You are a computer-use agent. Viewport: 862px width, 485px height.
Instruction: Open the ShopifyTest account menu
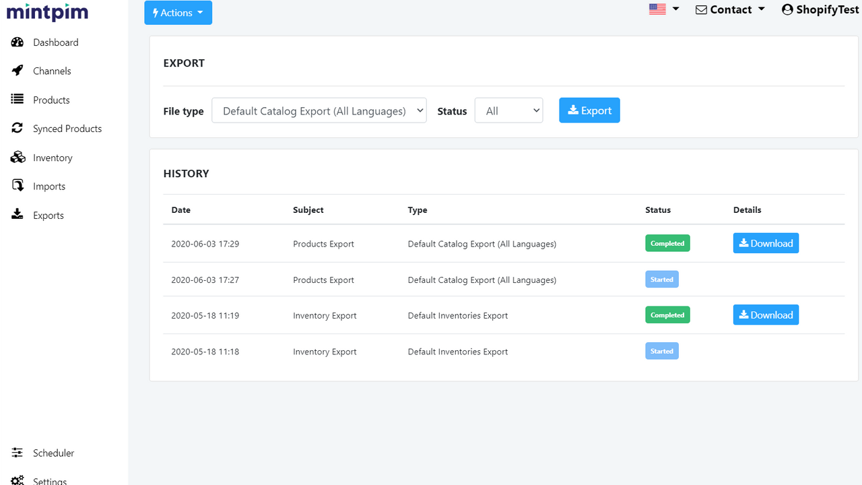point(820,9)
